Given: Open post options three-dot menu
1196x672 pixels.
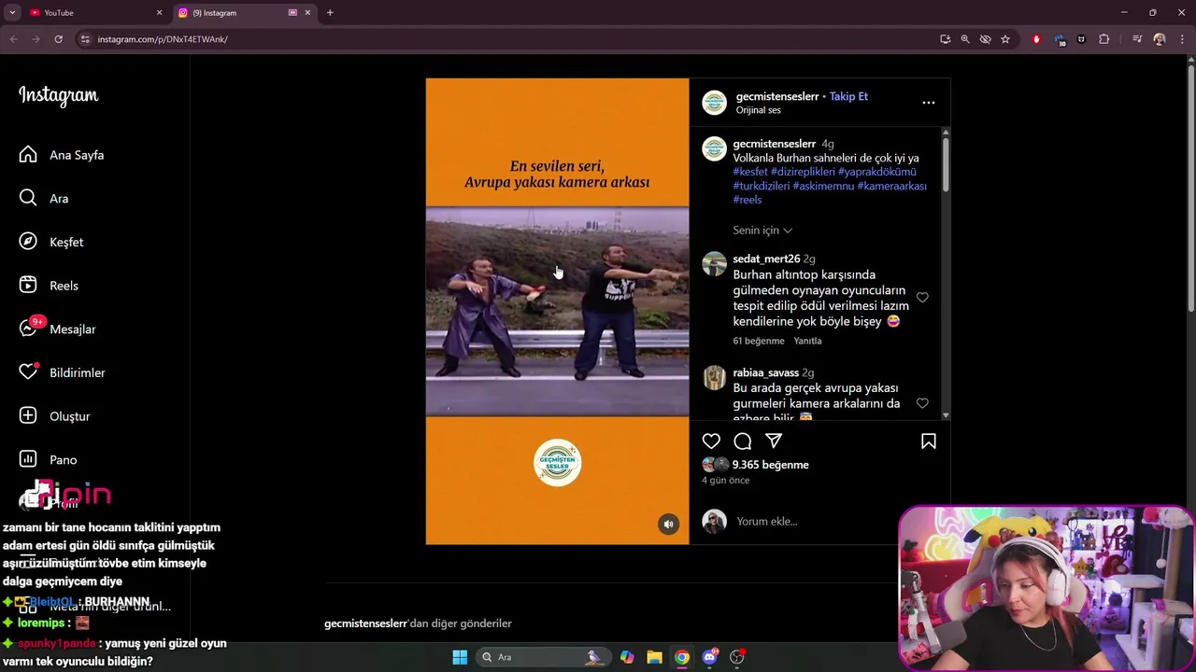Looking at the screenshot, I should [929, 103].
